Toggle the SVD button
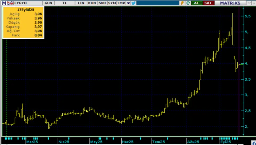 [102, 3]
